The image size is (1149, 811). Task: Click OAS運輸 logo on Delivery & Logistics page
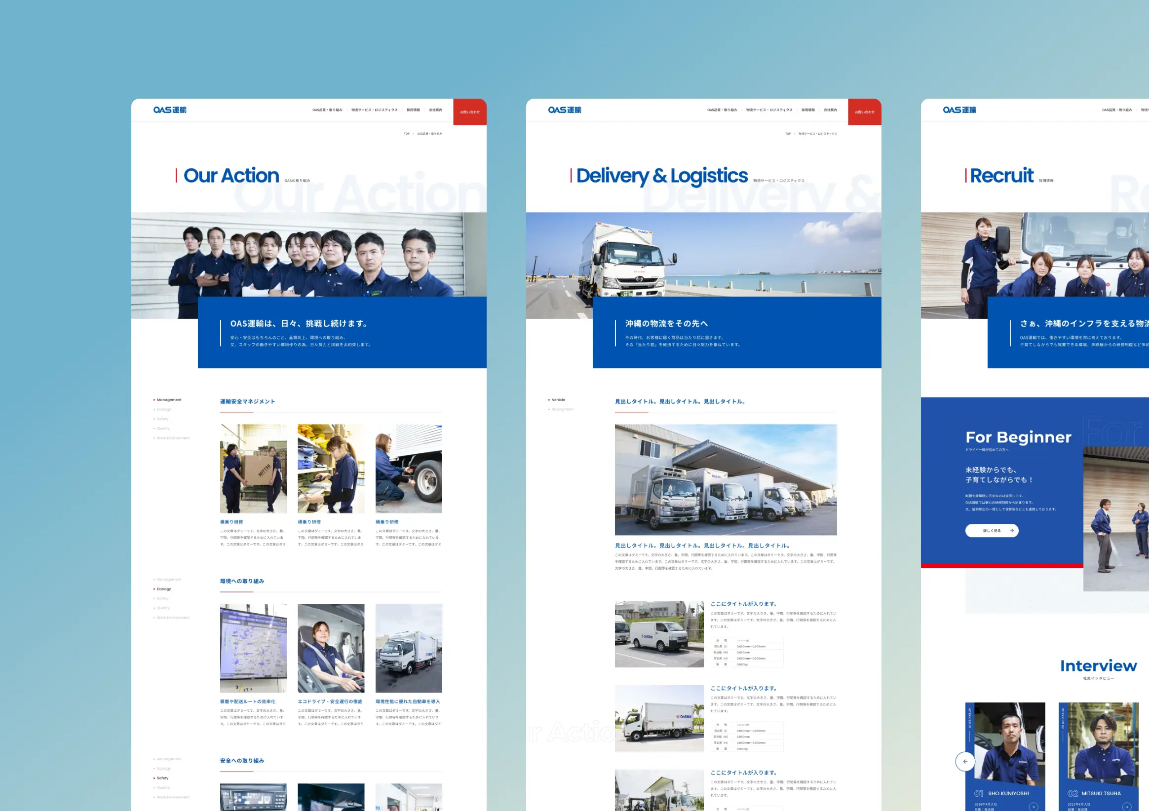point(565,110)
